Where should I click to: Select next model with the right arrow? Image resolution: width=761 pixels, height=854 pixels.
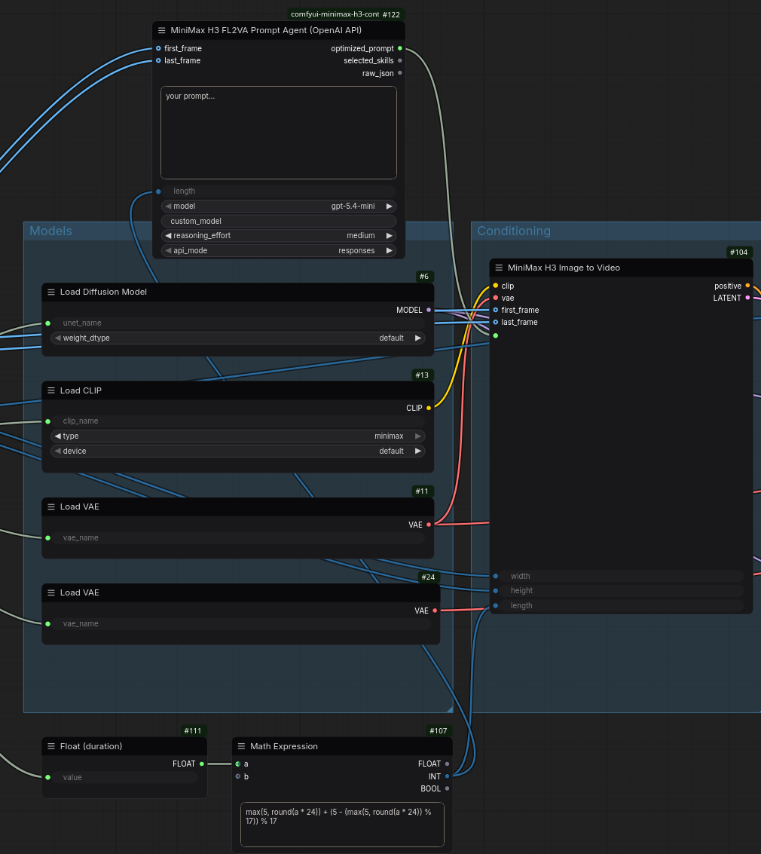pos(390,206)
